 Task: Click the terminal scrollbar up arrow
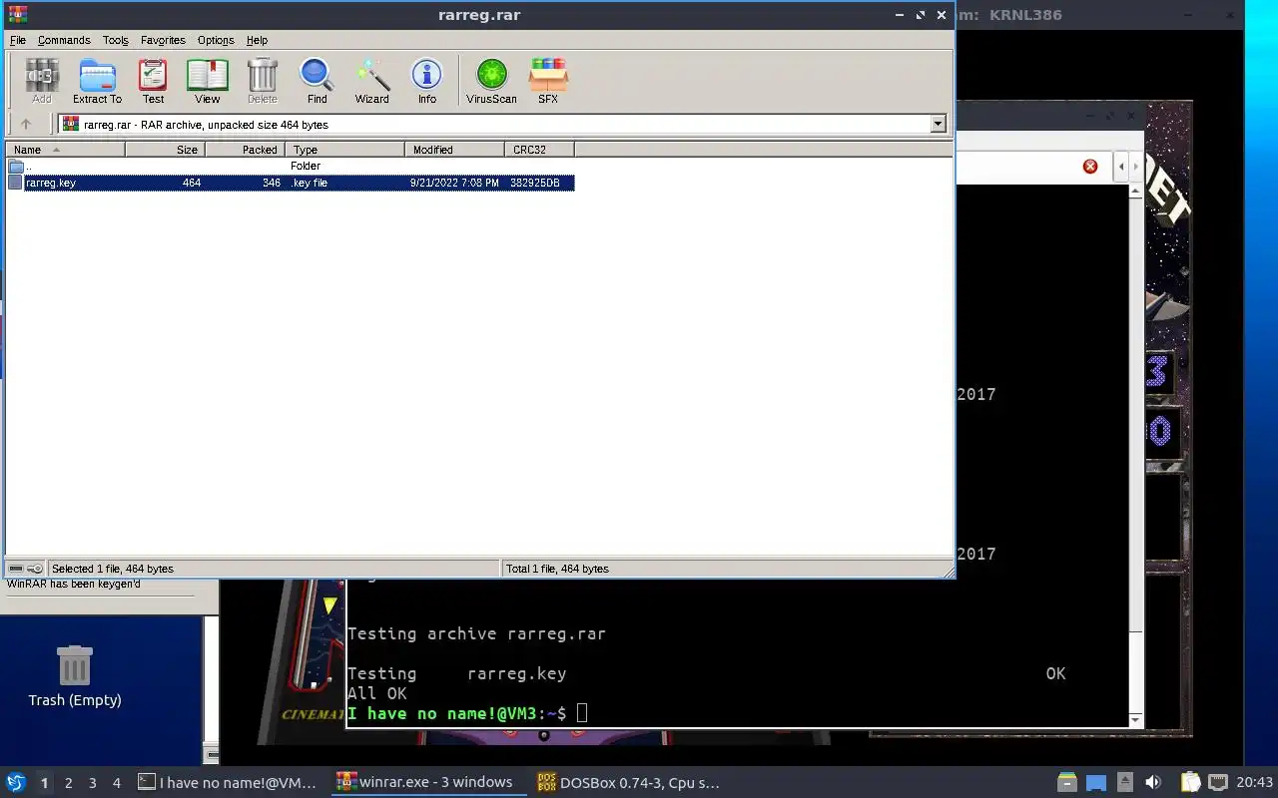(1135, 192)
